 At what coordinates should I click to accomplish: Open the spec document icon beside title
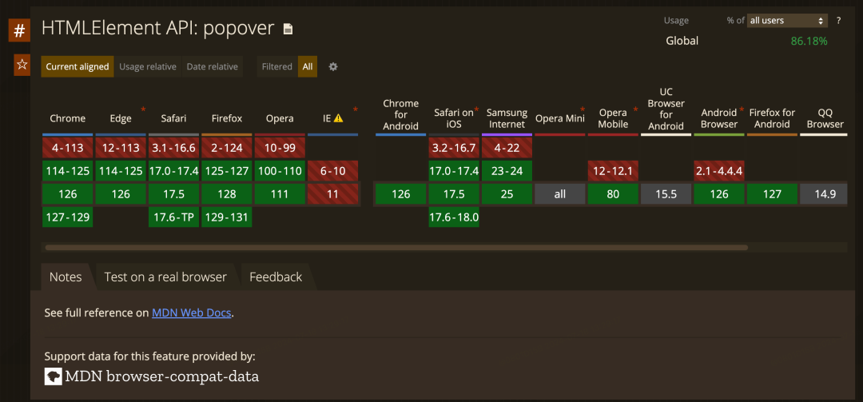tap(288, 30)
